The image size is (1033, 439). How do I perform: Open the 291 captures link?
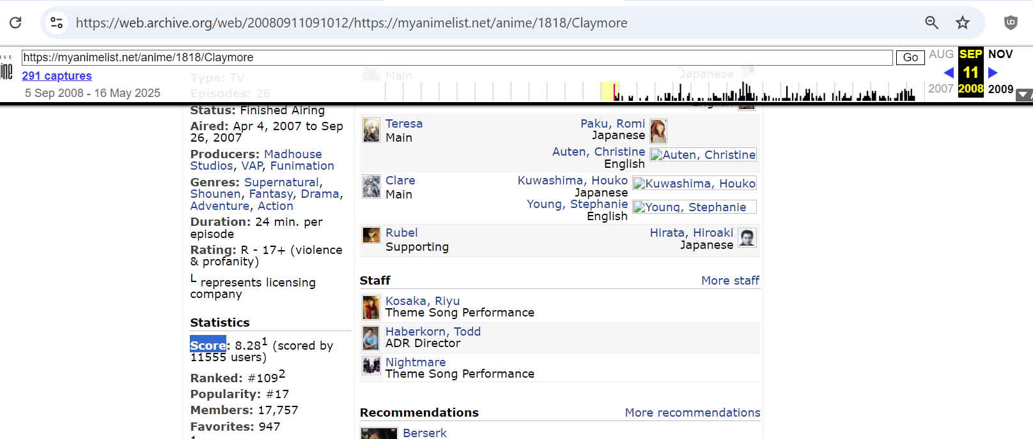click(57, 76)
